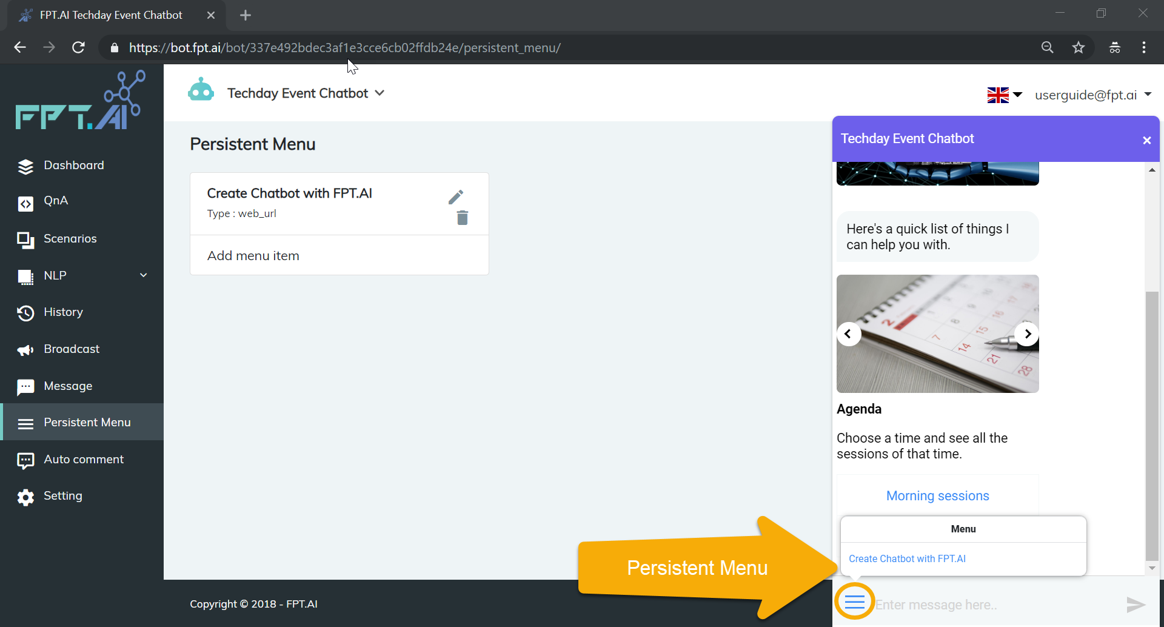Click the browser forward arrow

49,47
